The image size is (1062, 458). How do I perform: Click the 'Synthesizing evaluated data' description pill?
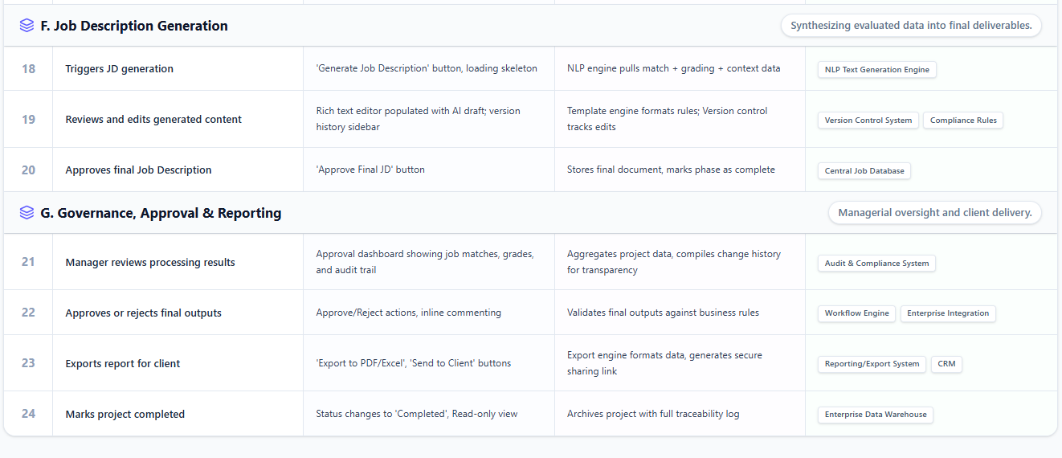(x=911, y=26)
